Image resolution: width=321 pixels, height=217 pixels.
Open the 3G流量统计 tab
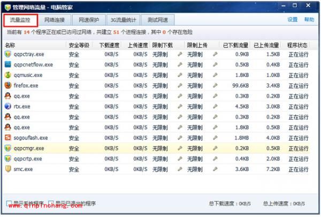coord(123,20)
